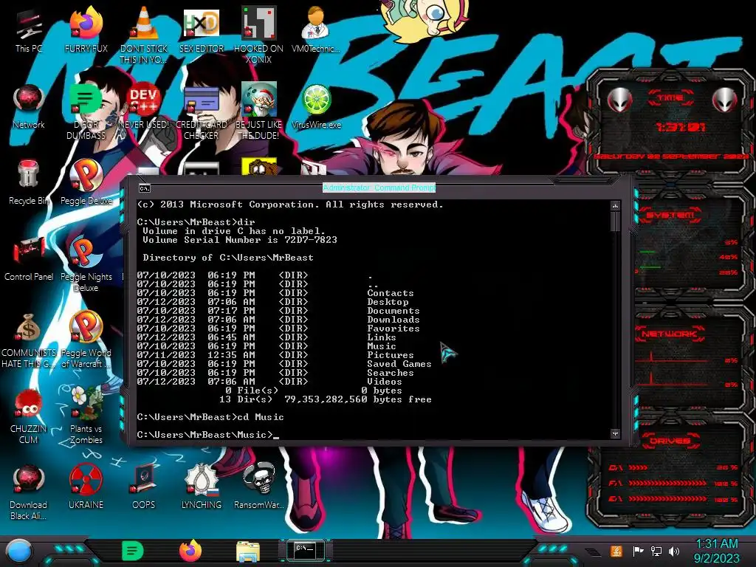The width and height of the screenshot is (756, 567).
Task: Launch Firefox from the taskbar
Action: click(x=190, y=551)
